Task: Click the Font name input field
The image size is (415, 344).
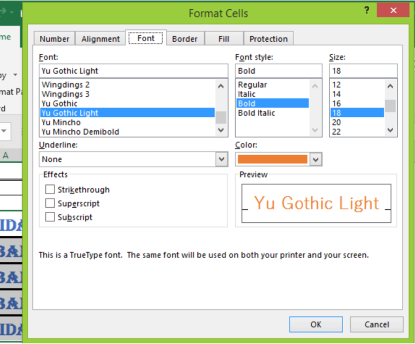Action: point(133,71)
